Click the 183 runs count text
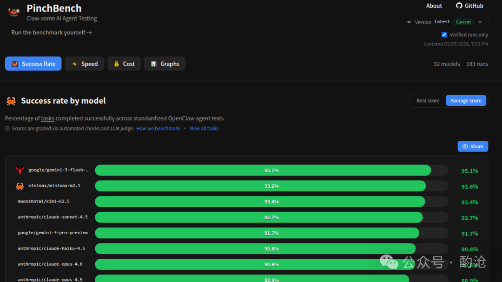 point(477,64)
